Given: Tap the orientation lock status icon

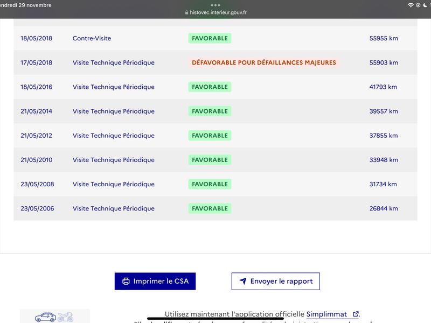Looking at the screenshot, I should pos(418,5).
